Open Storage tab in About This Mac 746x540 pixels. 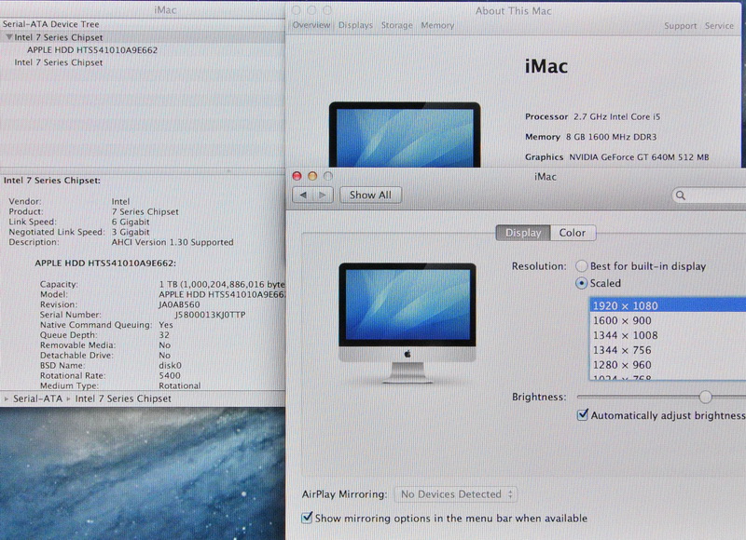[x=397, y=25]
